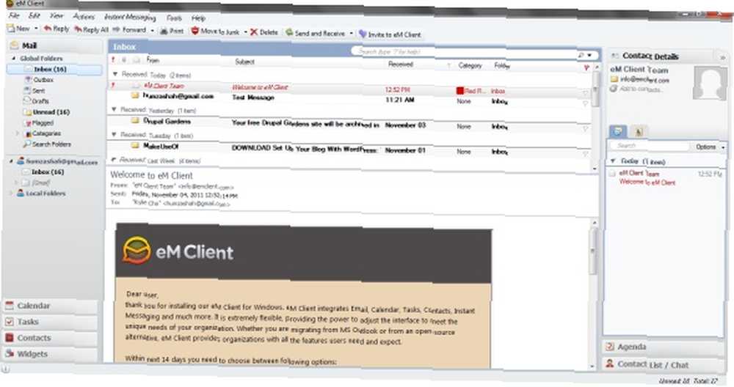Open the Options dropdown in Contact Details
734x387 pixels.
[x=709, y=147]
